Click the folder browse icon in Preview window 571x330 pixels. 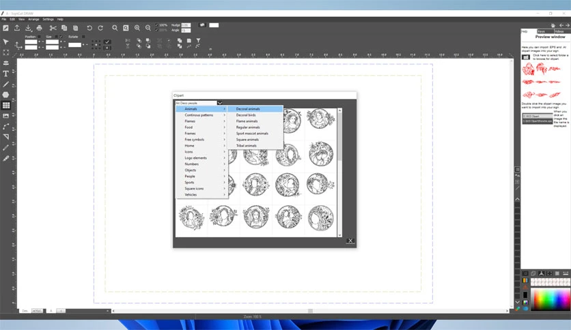526,57
